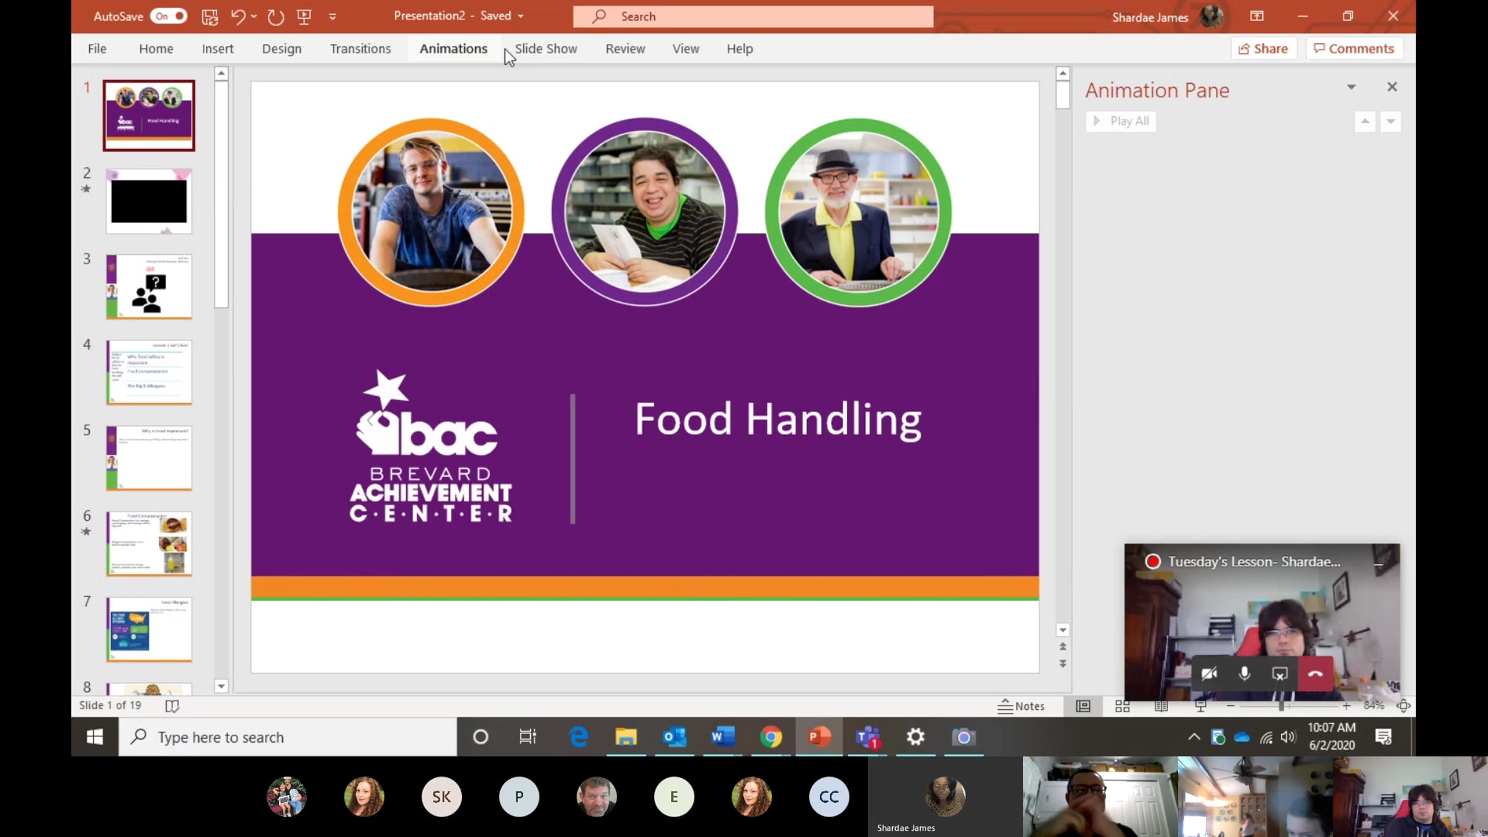Toggle camera in Teams call overlay
This screenshot has width=1488, height=837.
click(x=1209, y=674)
